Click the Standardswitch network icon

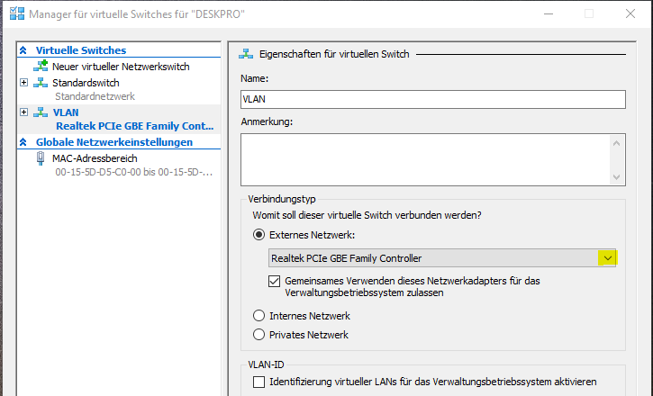pos(41,83)
